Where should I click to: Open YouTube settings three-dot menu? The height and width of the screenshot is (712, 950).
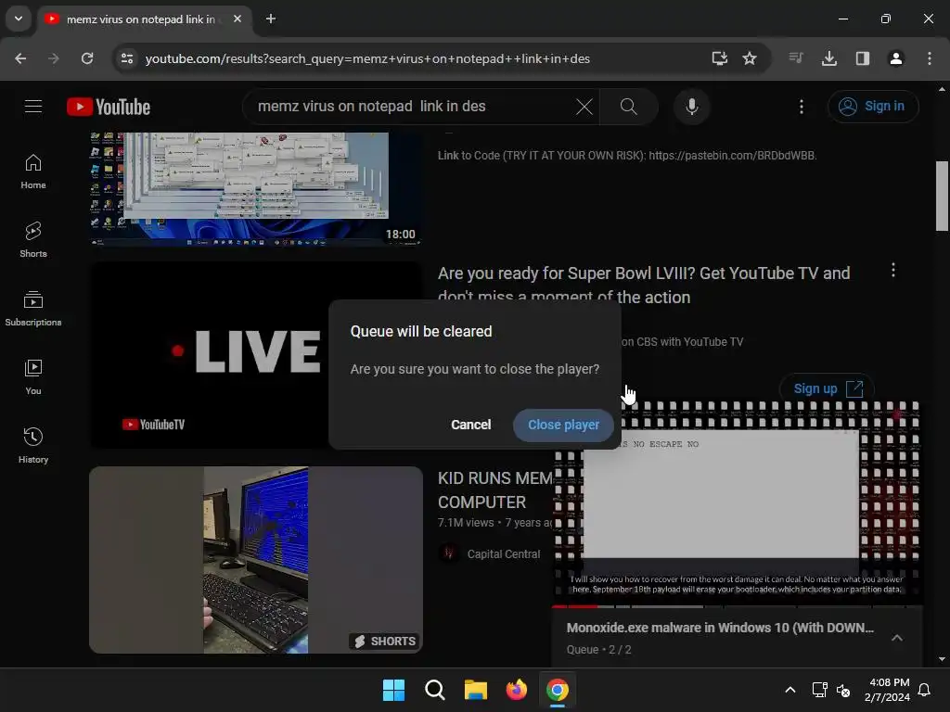tap(801, 107)
